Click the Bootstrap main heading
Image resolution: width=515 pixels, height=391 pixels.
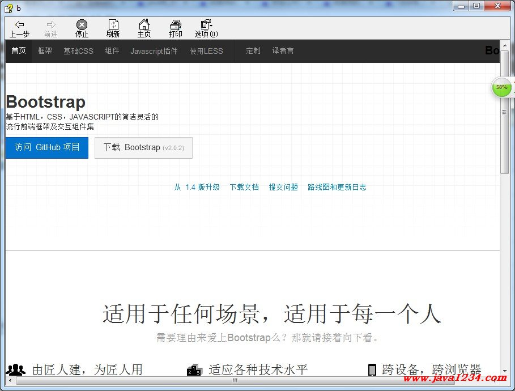click(46, 102)
